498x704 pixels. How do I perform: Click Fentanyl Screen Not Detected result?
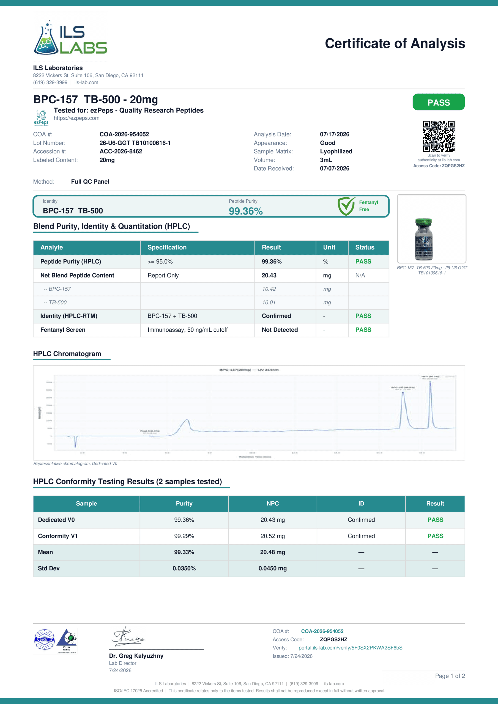(280, 330)
